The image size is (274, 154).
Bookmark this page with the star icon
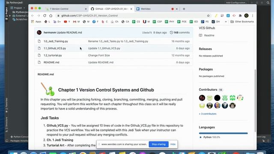[208, 16]
